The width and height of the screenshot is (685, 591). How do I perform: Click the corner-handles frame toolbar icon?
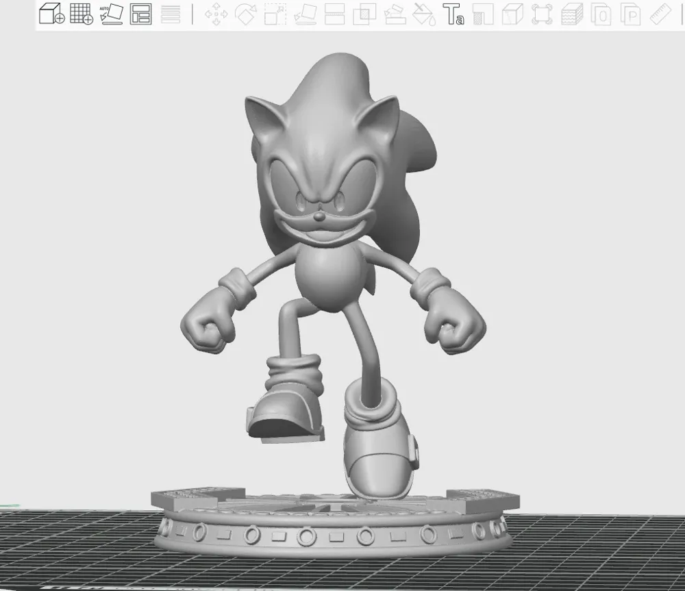pyautogui.click(x=542, y=14)
